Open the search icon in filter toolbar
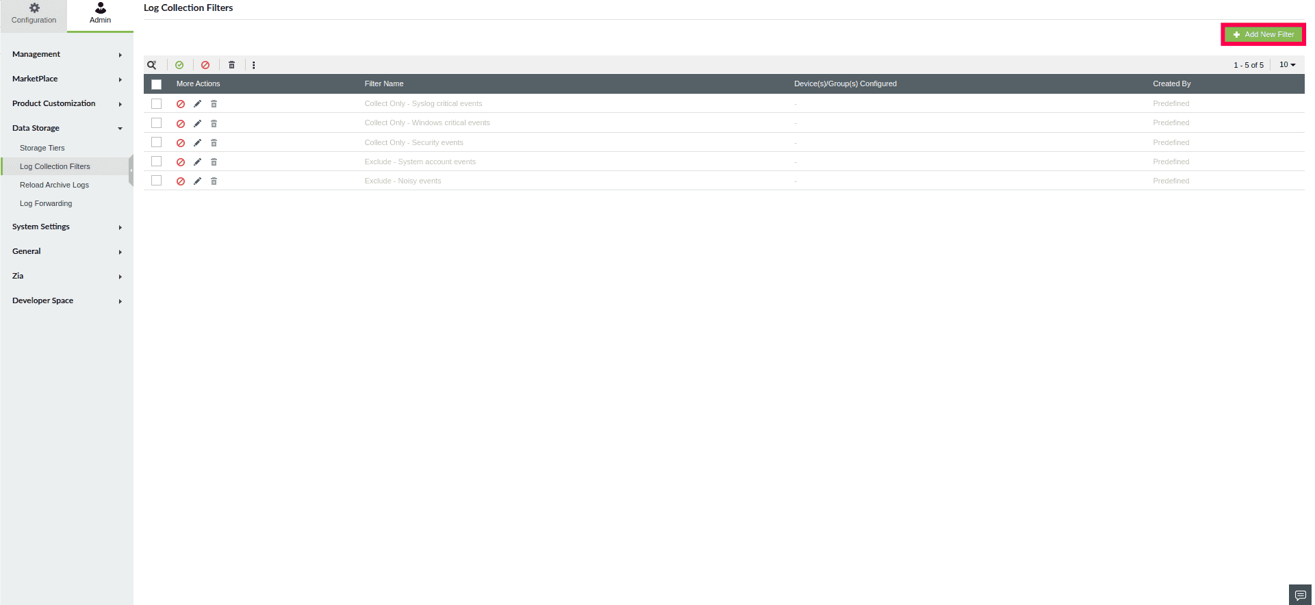This screenshot has width=1315, height=605. [x=152, y=65]
